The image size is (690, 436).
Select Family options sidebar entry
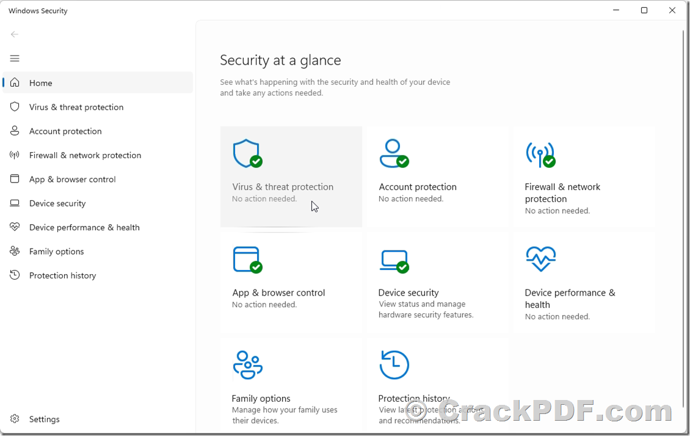click(x=56, y=252)
